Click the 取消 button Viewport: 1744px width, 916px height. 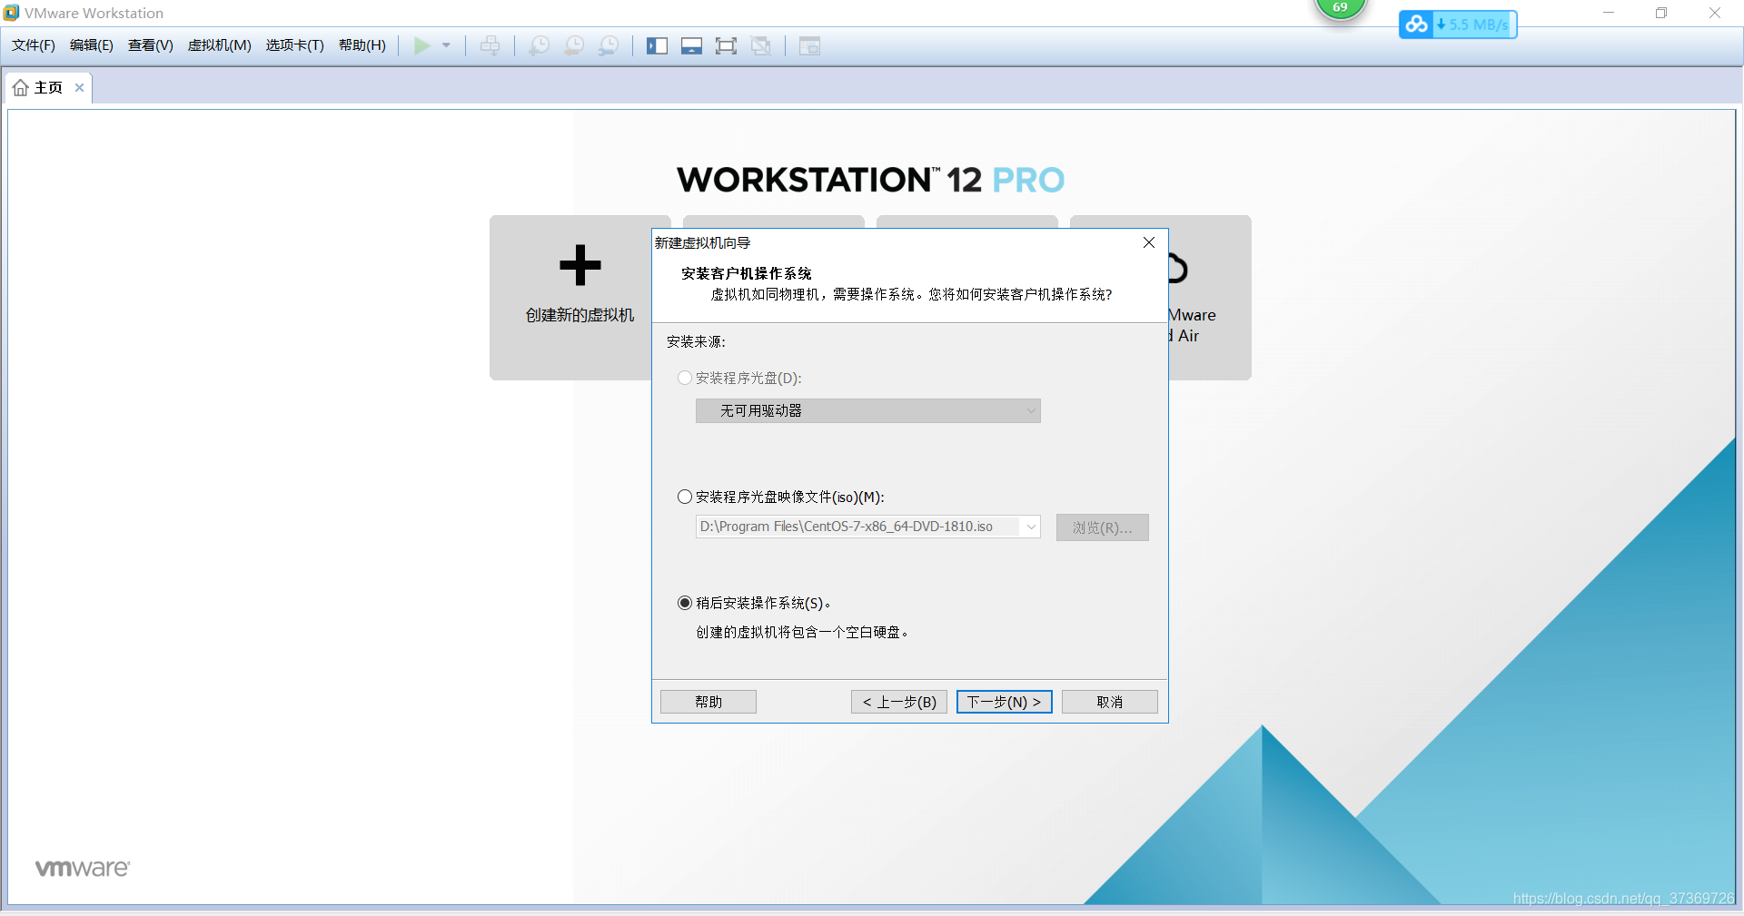pyautogui.click(x=1110, y=702)
